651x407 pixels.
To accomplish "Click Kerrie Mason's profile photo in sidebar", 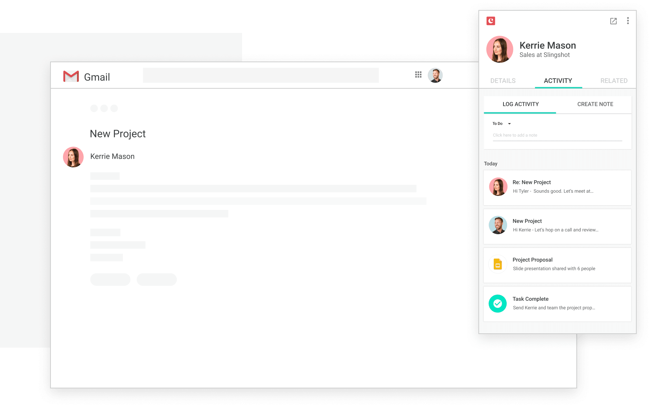I will click(x=500, y=49).
